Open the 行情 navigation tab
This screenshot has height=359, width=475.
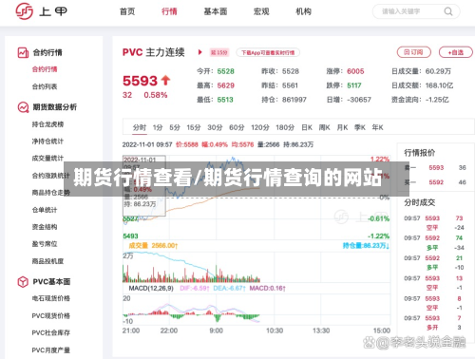[169, 11]
